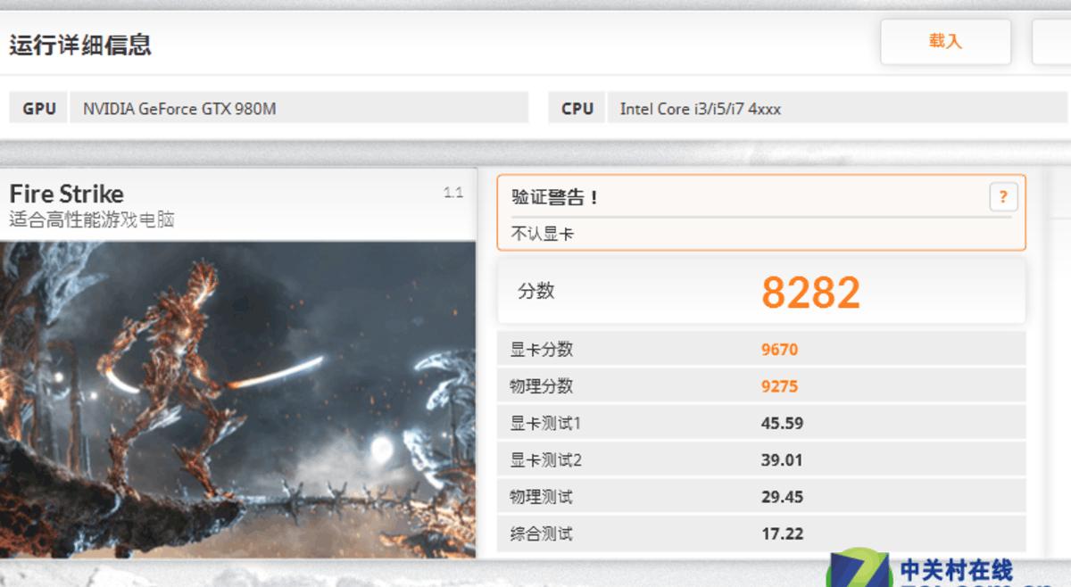Click the 显卡测试2 label
This screenshot has width=1071, height=587.
[x=546, y=460]
